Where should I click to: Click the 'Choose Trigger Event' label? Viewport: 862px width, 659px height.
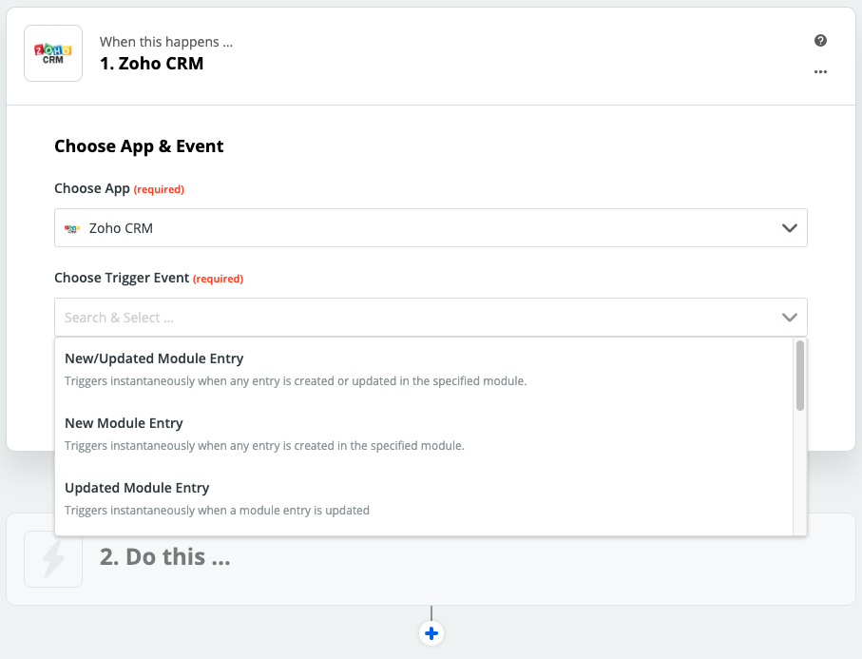click(x=122, y=278)
